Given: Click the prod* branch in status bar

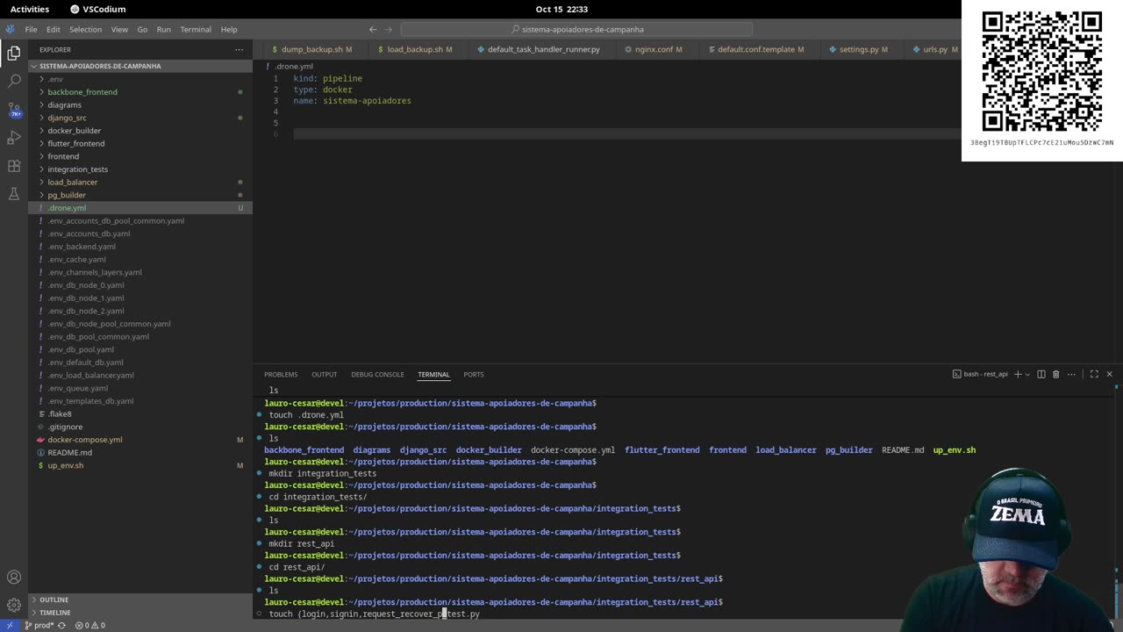Looking at the screenshot, I should (x=39, y=626).
